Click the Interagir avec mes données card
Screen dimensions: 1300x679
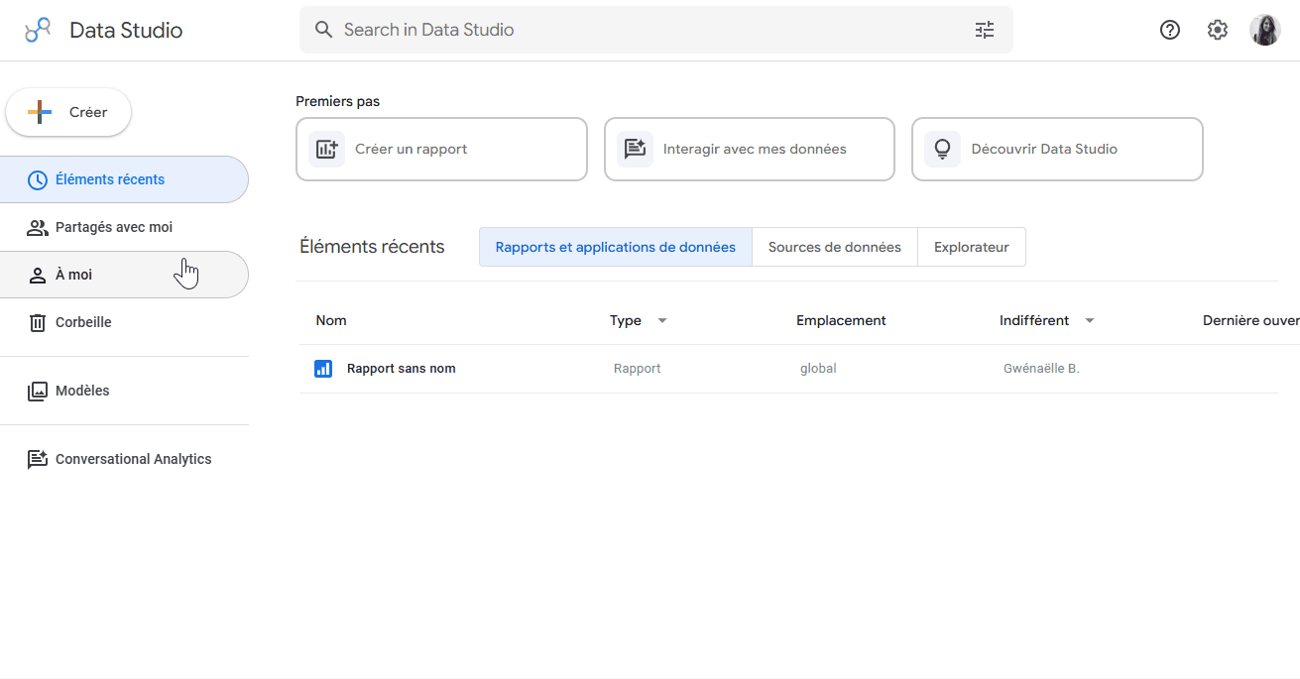coord(750,150)
